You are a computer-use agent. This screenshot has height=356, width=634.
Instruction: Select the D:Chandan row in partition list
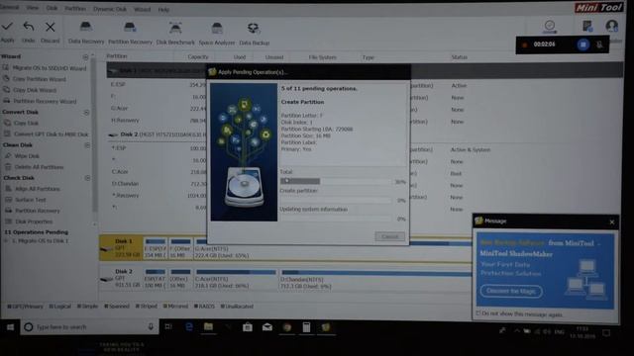coord(158,184)
